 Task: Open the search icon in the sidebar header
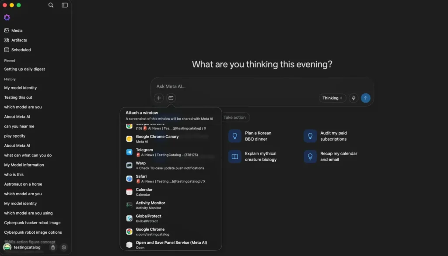coord(51,5)
